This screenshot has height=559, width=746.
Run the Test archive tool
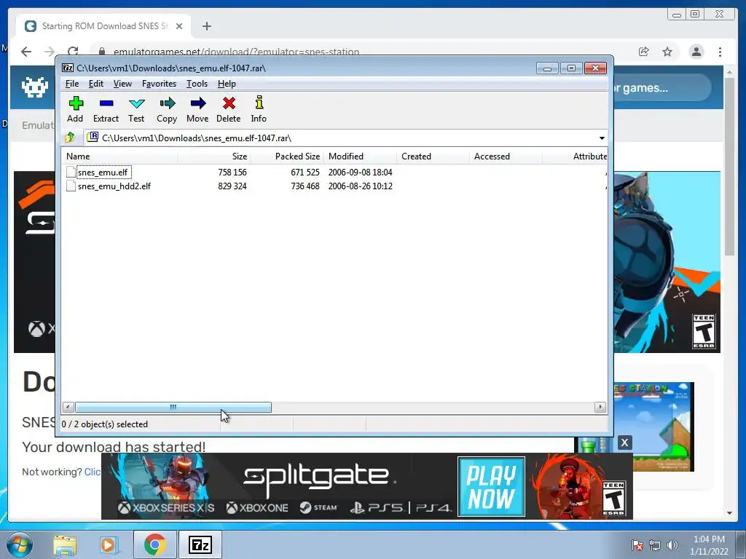(x=136, y=109)
